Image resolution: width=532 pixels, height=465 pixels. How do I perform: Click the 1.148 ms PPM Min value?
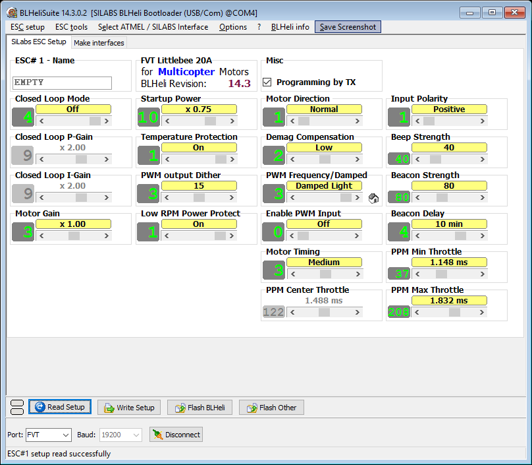pos(449,262)
